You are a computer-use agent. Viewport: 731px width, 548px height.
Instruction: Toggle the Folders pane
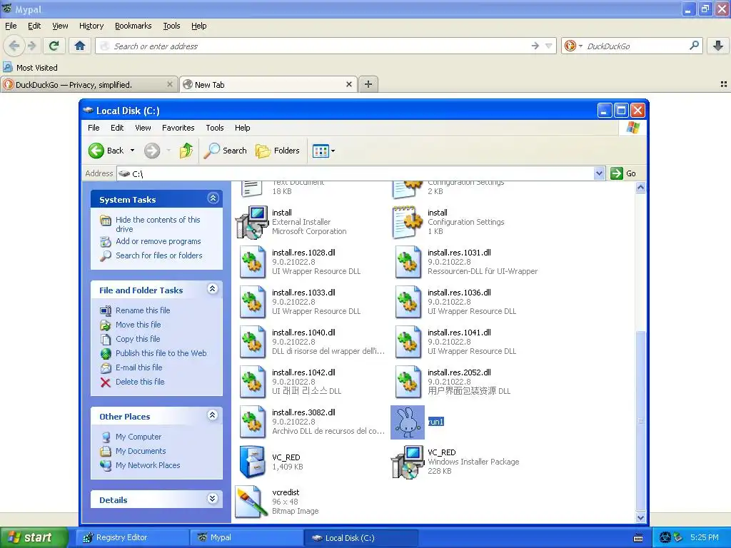pos(278,151)
